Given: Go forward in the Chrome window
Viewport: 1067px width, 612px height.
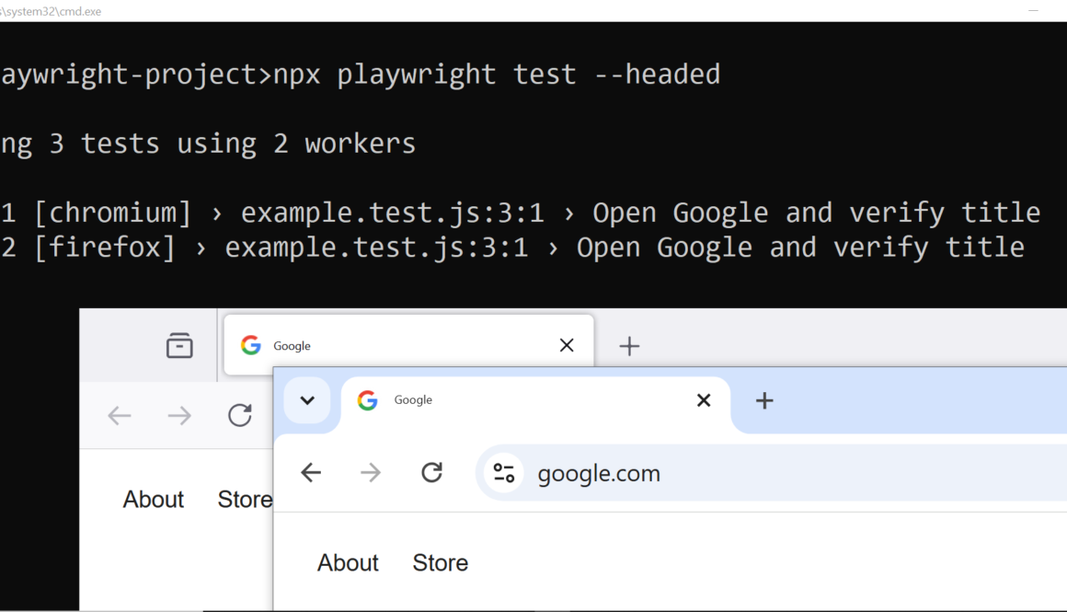Looking at the screenshot, I should click(371, 473).
